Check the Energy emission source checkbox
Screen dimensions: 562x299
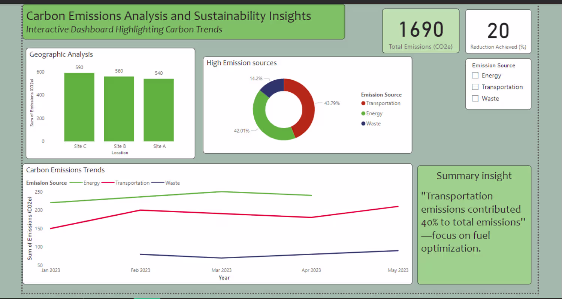click(475, 75)
